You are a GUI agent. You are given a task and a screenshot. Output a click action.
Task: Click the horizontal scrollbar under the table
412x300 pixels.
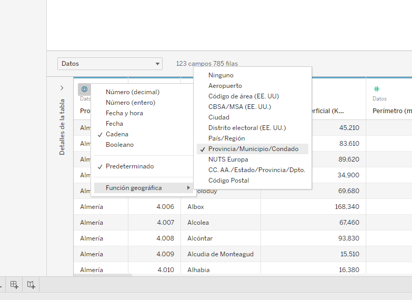tap(103, 275)
